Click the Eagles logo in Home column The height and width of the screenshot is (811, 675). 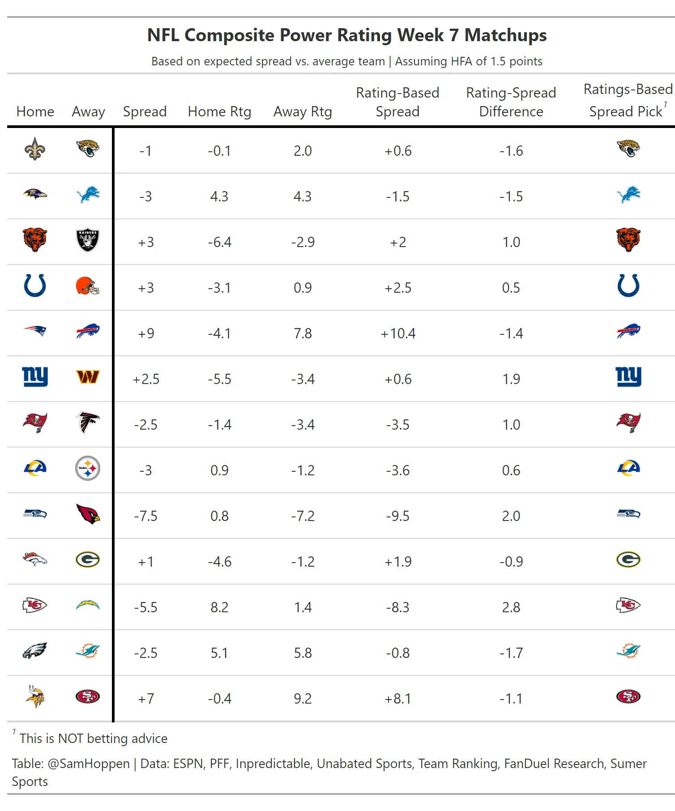coord(35,651)
